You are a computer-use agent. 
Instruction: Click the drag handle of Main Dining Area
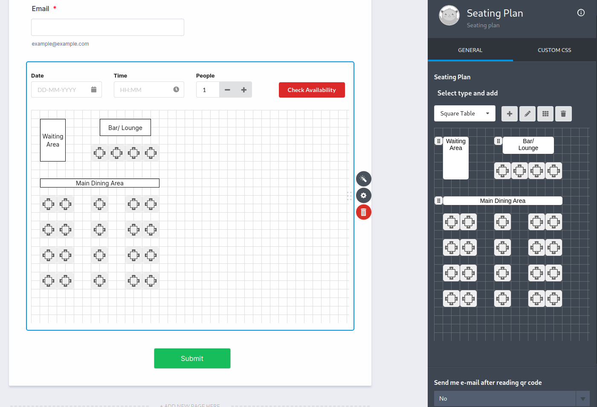(x=438, y=201)
